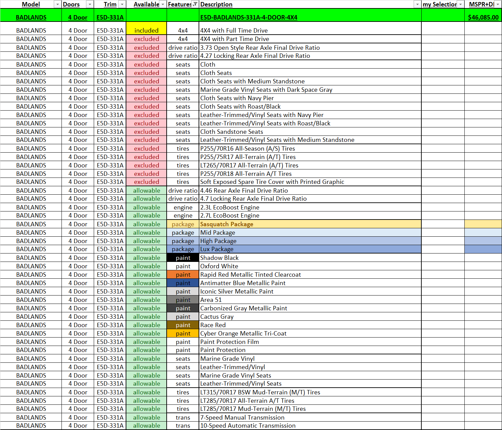Select the 'engine' cell beside 2.7L EcoBoost Engine
Viewport: 502px width, 430px height.
(183, 216)
